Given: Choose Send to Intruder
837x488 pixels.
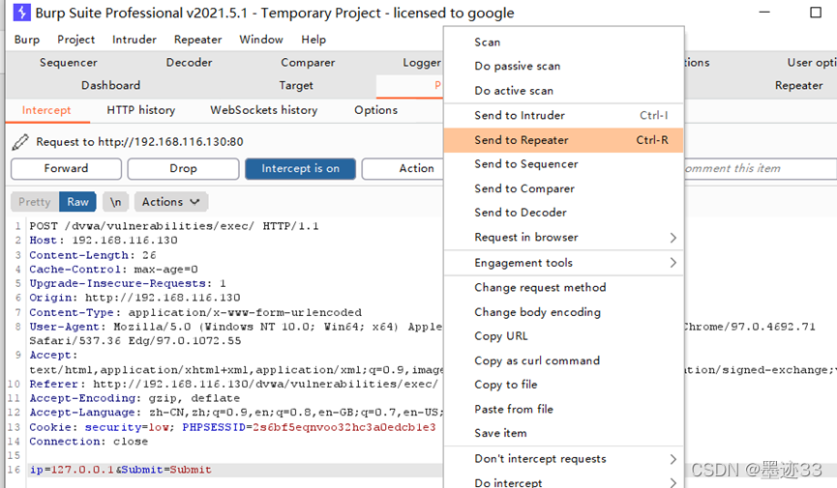Looking at the screenshot, I should tap(564, 115).
